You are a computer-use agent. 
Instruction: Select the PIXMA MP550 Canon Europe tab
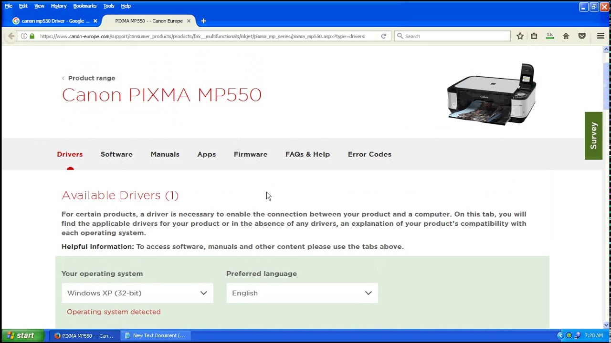[148, 21]
